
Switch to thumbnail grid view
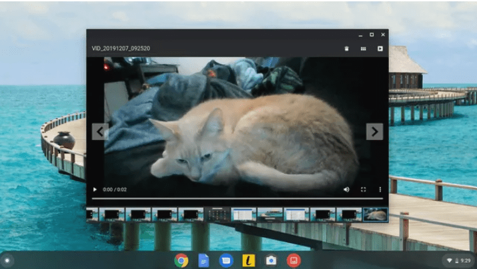point(363,49)
